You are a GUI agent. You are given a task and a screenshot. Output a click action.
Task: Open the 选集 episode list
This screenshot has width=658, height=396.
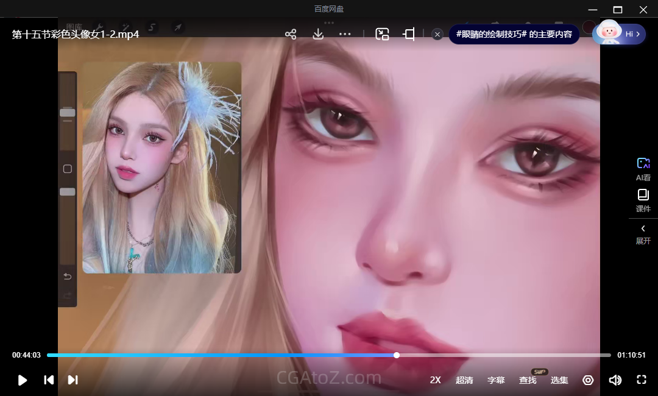(x=559, y=380)
